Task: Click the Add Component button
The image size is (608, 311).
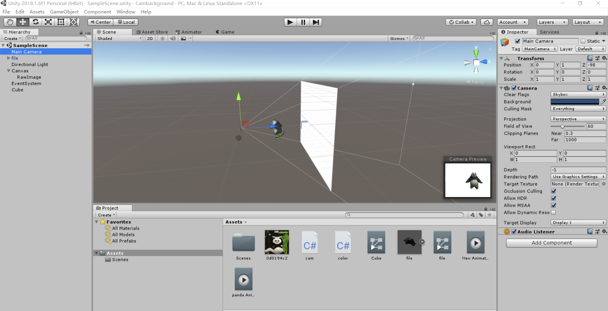Action: 551,243
